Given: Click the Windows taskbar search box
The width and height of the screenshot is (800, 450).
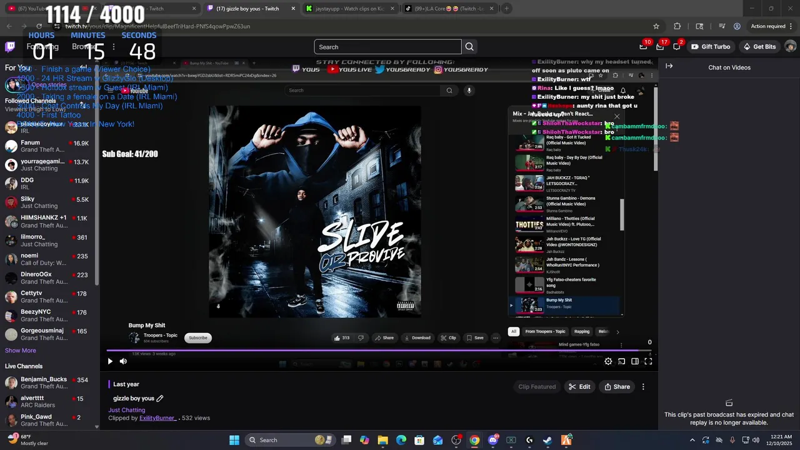Looking at the screenshot, I should click(291, 440).
